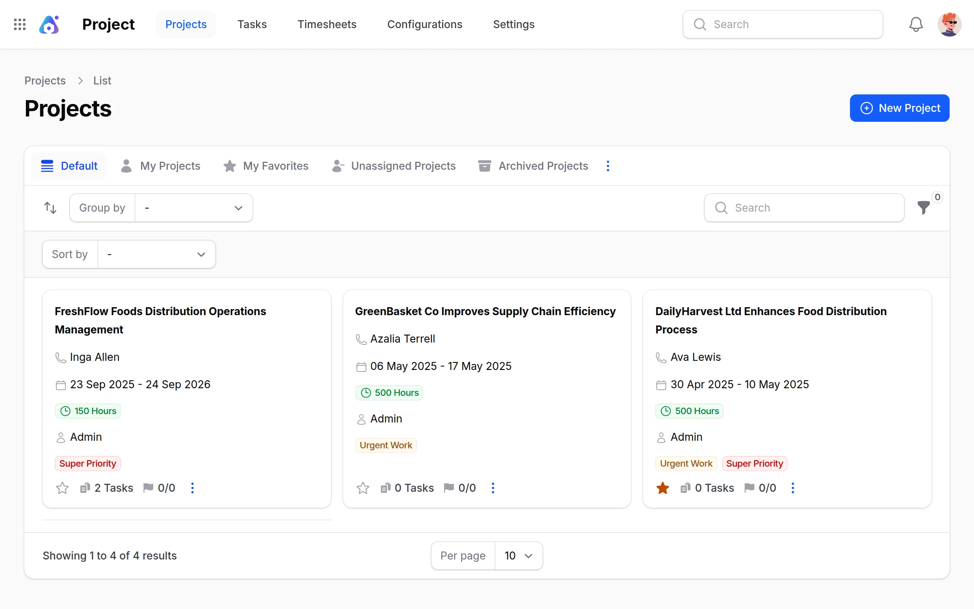Expand the Group by dropdown
The image size is (974, 609).
(x=194, y=208)
